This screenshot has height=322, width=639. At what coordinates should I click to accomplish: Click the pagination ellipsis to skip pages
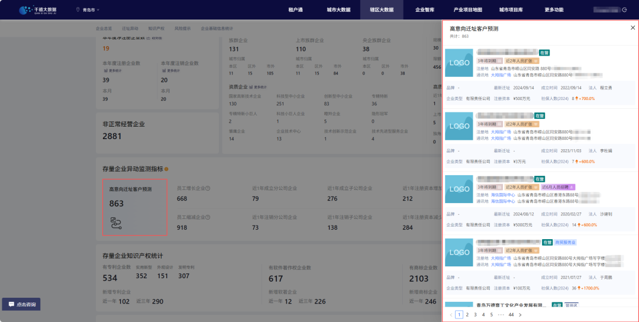coord(501,315)
